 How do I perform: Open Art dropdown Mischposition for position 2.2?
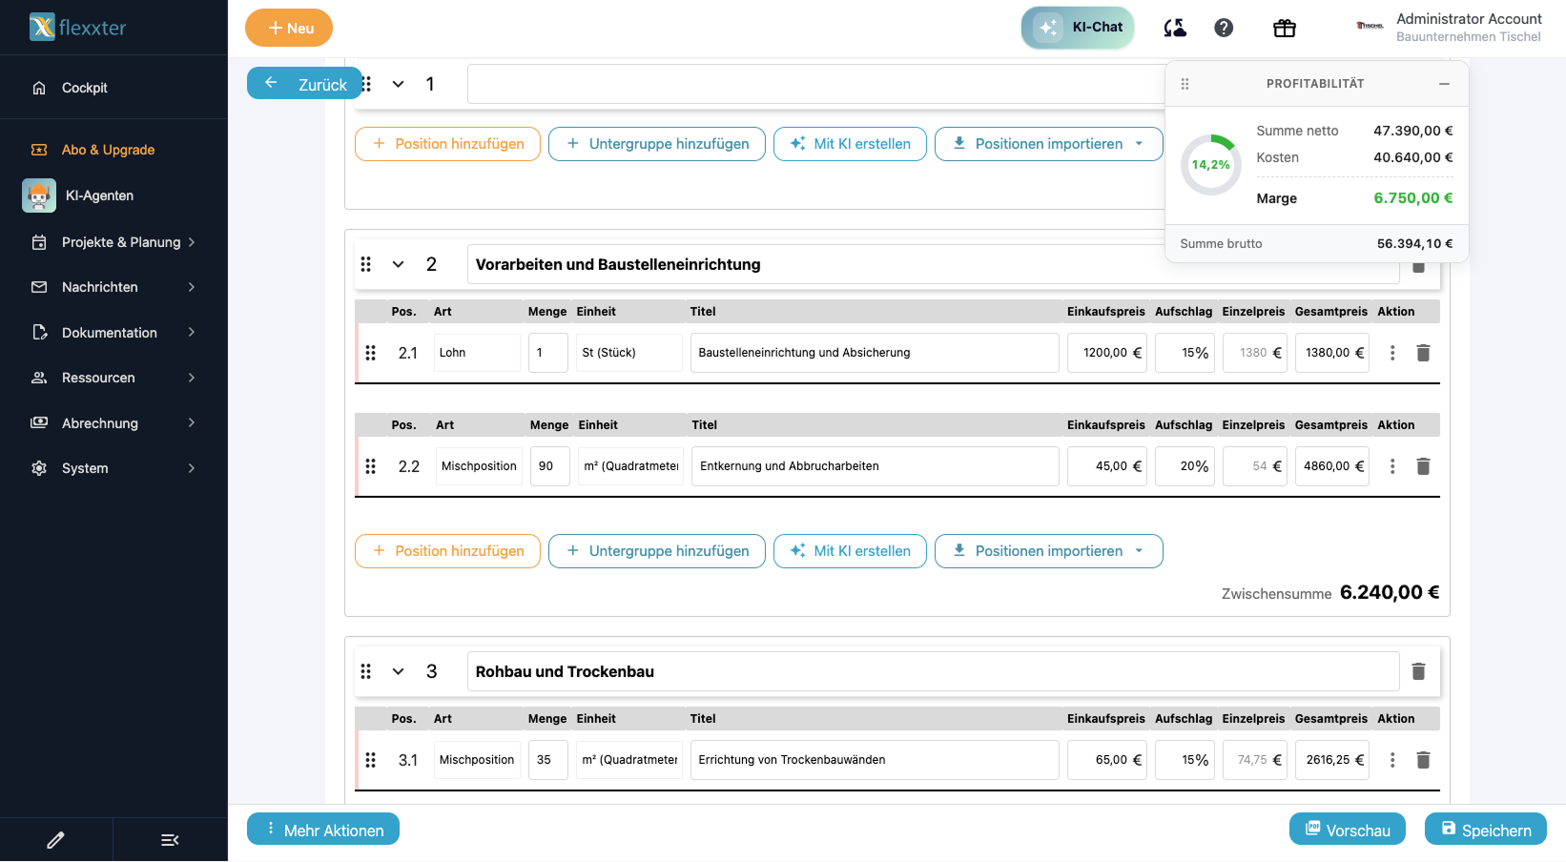479,466
